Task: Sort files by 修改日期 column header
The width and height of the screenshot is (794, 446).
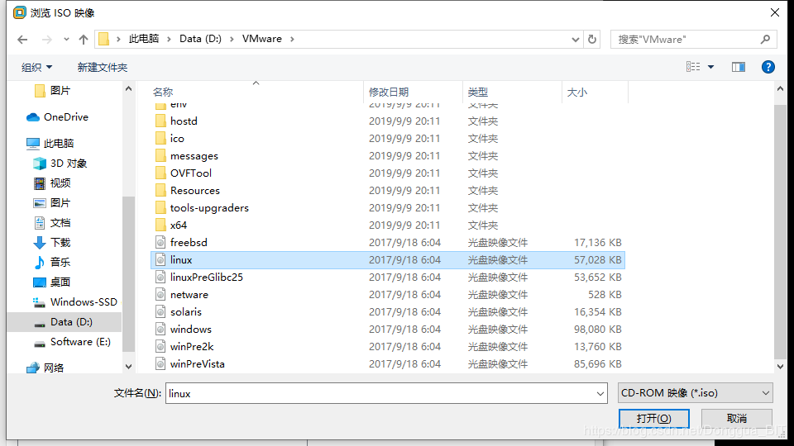Action: (389, 92)
